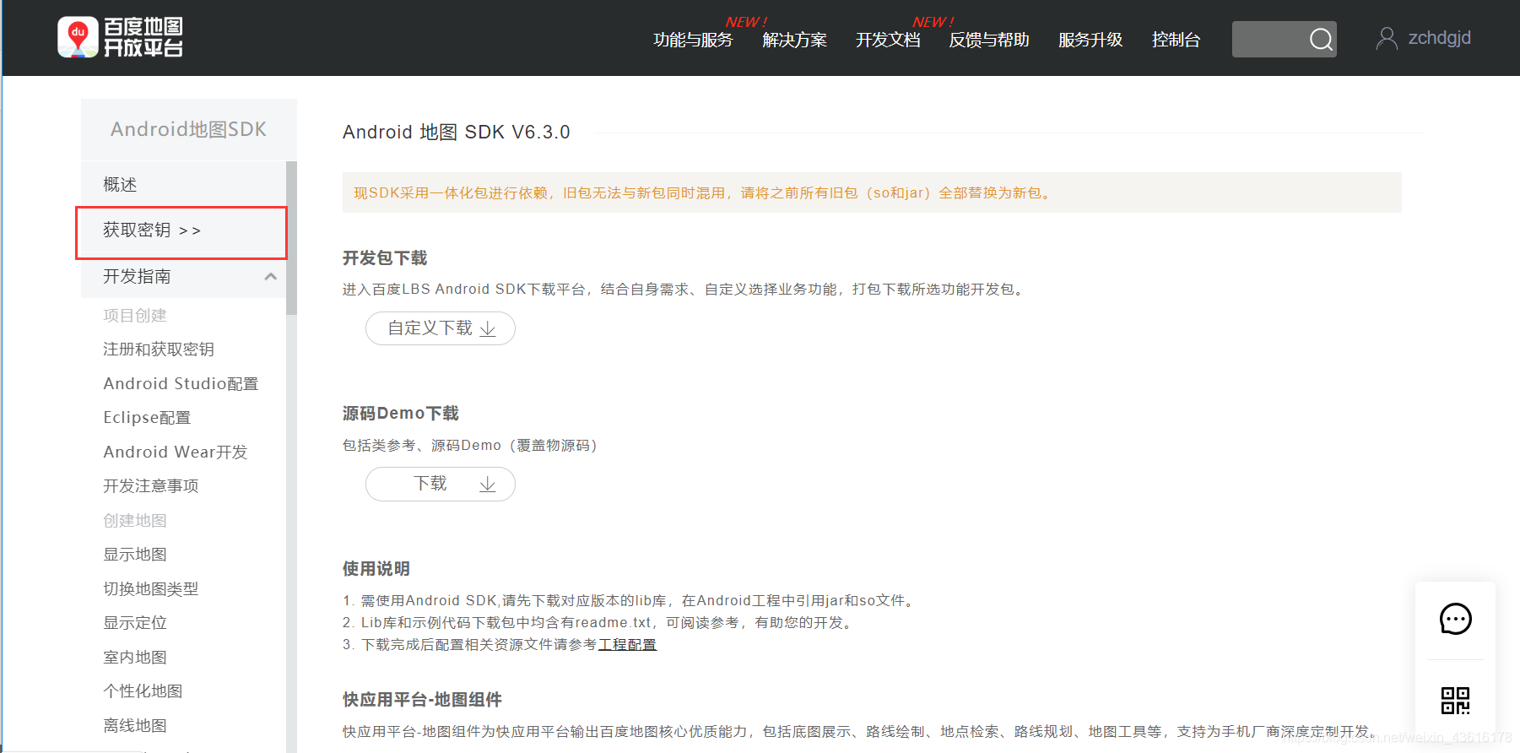Click the Android地图SDK sidebar title
Viewport: 1520px width, 753px height.
pos(188,129)
